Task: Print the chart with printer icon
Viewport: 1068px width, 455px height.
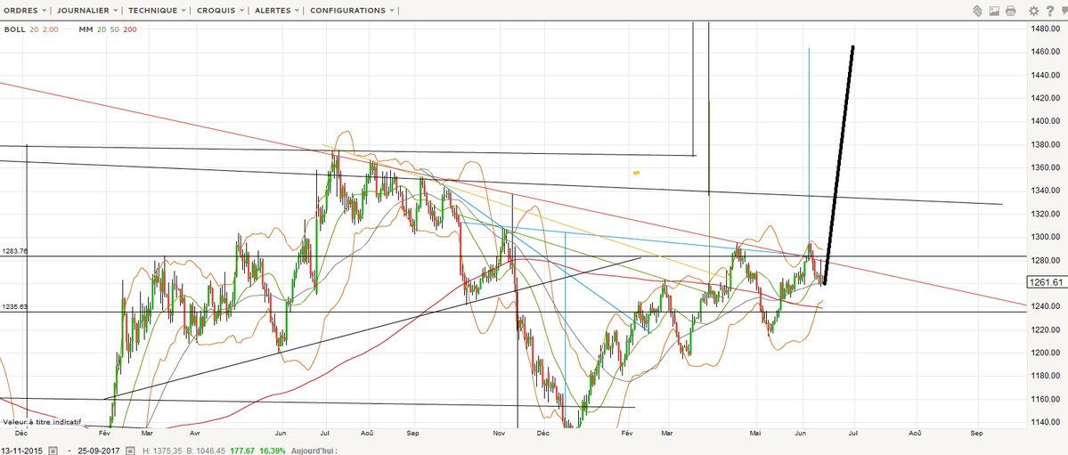Action: [x=1011, y=10]
